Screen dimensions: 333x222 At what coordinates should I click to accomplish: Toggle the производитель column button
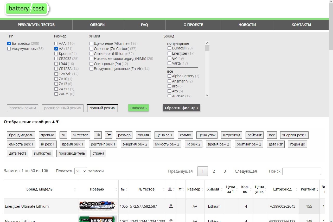pos(72,153)
